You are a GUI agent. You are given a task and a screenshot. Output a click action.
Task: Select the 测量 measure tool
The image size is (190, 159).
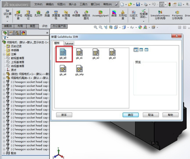click(x=47, y=14)
